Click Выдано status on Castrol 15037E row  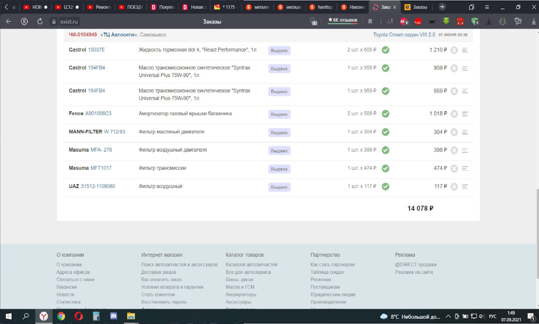(279, 50)
